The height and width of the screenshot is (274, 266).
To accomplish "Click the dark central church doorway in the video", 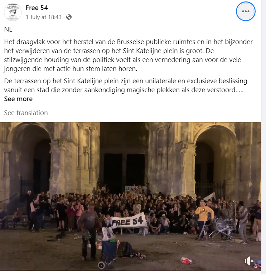I will click(x=124, y=170).
